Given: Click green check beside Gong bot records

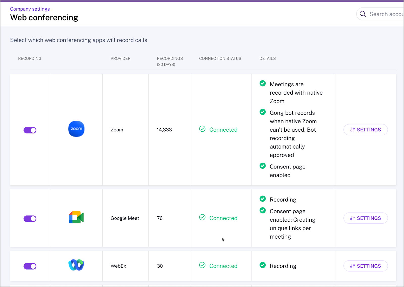Looking at the screenshot, I should pyautogui.click(x=263, y=112).
